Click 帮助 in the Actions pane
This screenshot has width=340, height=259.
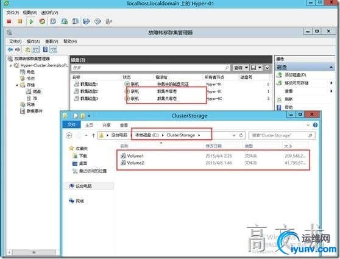pos(288,107)
